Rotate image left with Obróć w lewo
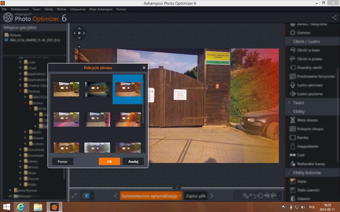 (305, 50)
